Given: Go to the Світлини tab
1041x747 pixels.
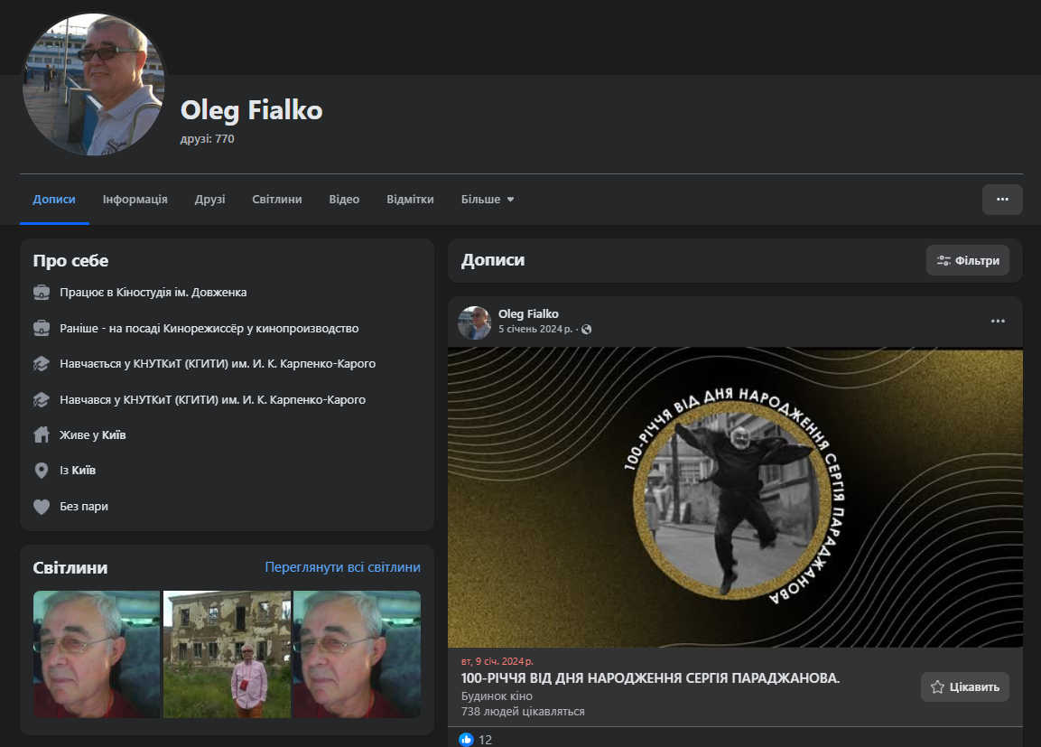Looking at the screenshot, I should click(277, 200).
